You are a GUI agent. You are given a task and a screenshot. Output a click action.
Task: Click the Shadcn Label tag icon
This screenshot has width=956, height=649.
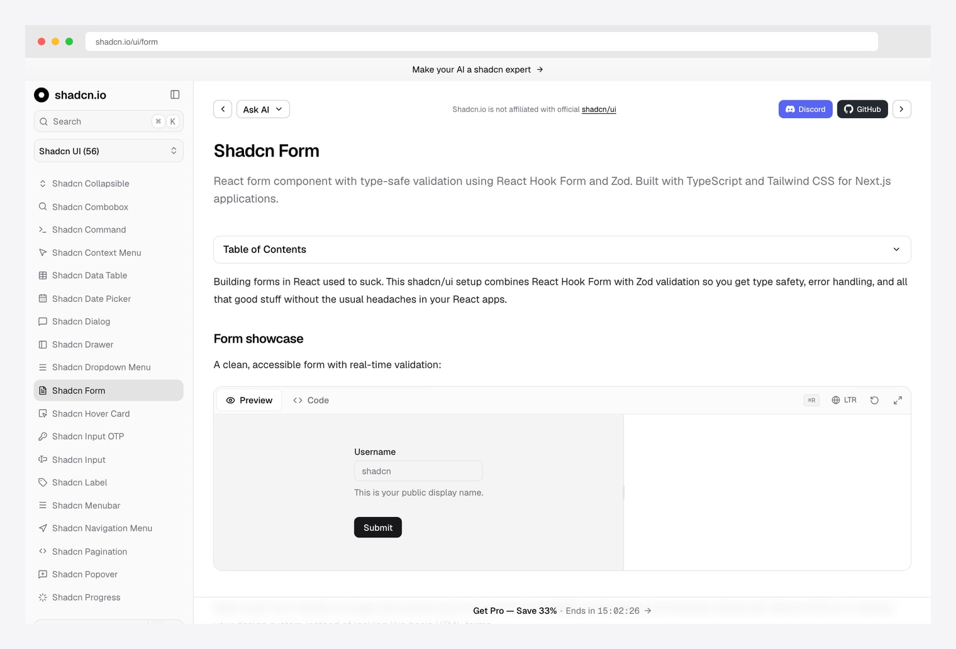pos(43,482)
